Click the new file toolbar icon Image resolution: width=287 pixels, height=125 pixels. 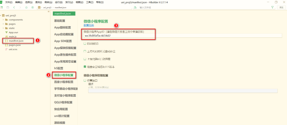point(2,7)
